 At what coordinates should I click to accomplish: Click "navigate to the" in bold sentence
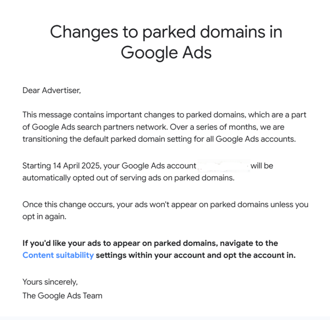pyautogui.click(x=249, y=243)
